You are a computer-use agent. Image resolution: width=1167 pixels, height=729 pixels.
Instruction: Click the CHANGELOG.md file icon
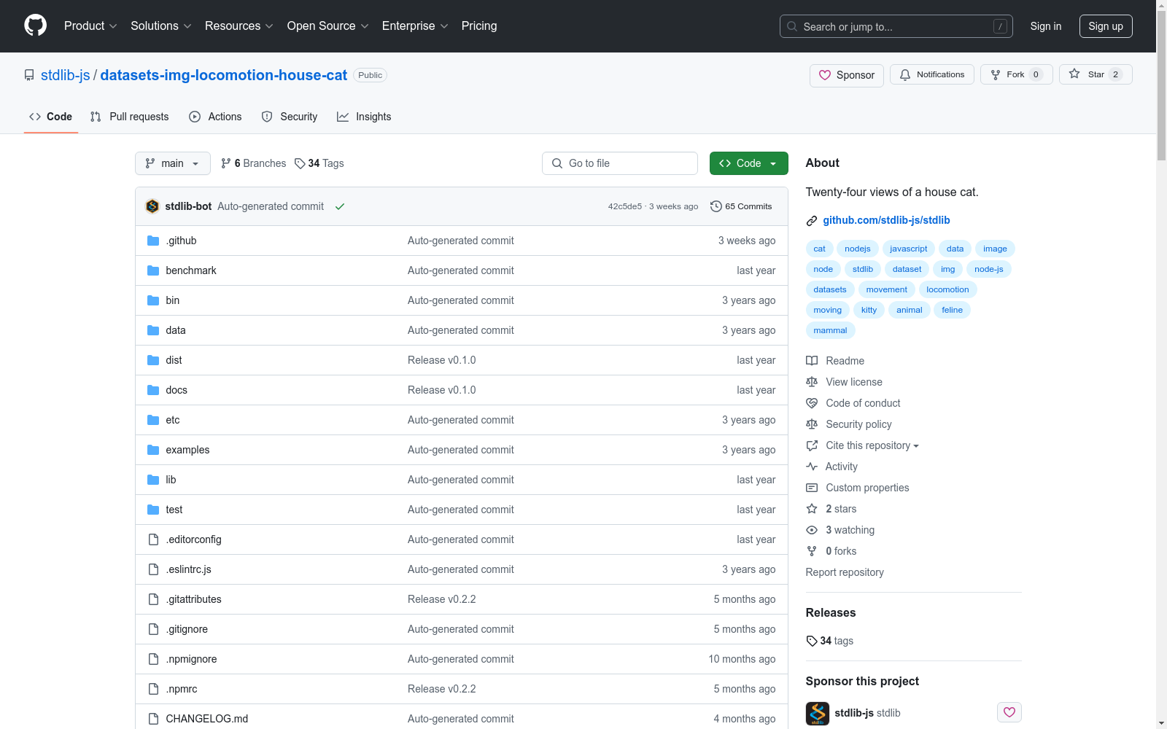(x=153, y=719)
